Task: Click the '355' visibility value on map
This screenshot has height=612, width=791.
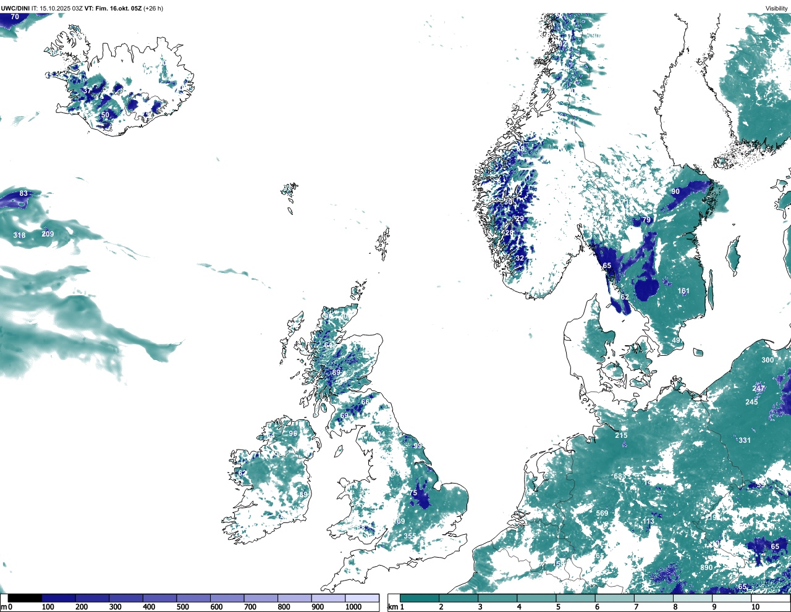Action: pos(410,537)
